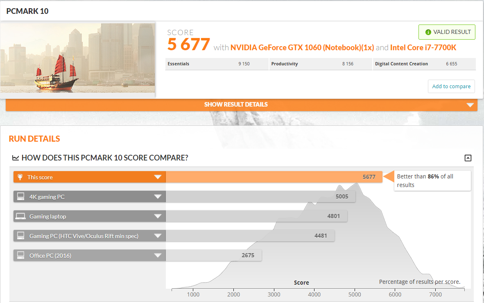Click the 1000 tick on score axis
Screen dimensions: 484x303
coord(193,294)
